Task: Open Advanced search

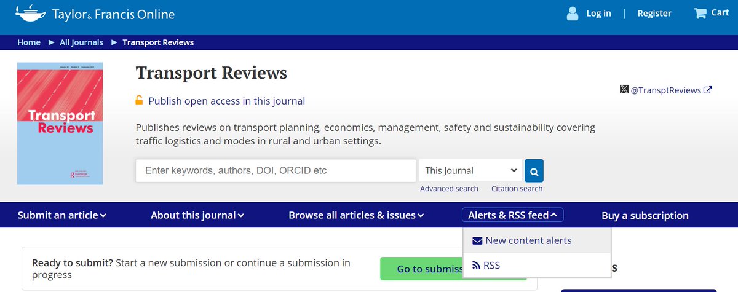Action: (x=449, y=189)
